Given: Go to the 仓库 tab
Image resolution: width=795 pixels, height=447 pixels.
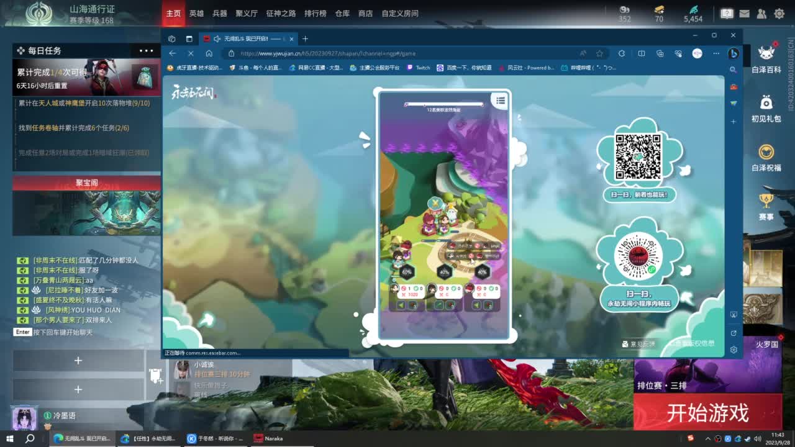Looking at the screenshot, I should pos(342,13).
